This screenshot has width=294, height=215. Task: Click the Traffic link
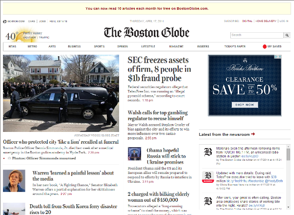pyautogui.click(x=44, y=38)
